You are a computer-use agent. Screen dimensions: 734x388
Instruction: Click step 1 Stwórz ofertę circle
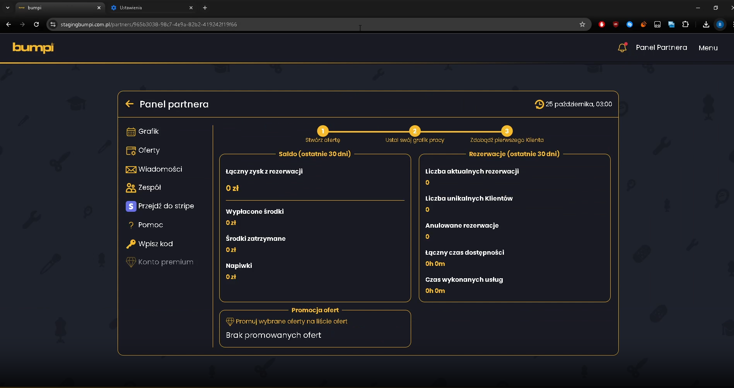(x=323, y=131)
